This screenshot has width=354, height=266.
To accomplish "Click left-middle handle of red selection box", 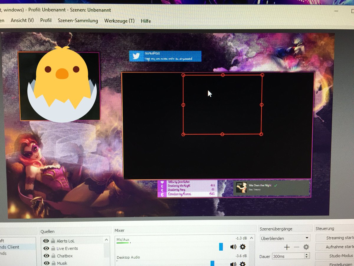I will tap(183, 105).
